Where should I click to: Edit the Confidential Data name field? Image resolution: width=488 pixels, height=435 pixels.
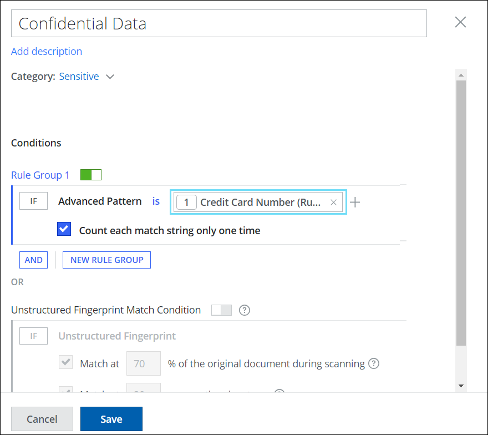[x=219, y=23]
